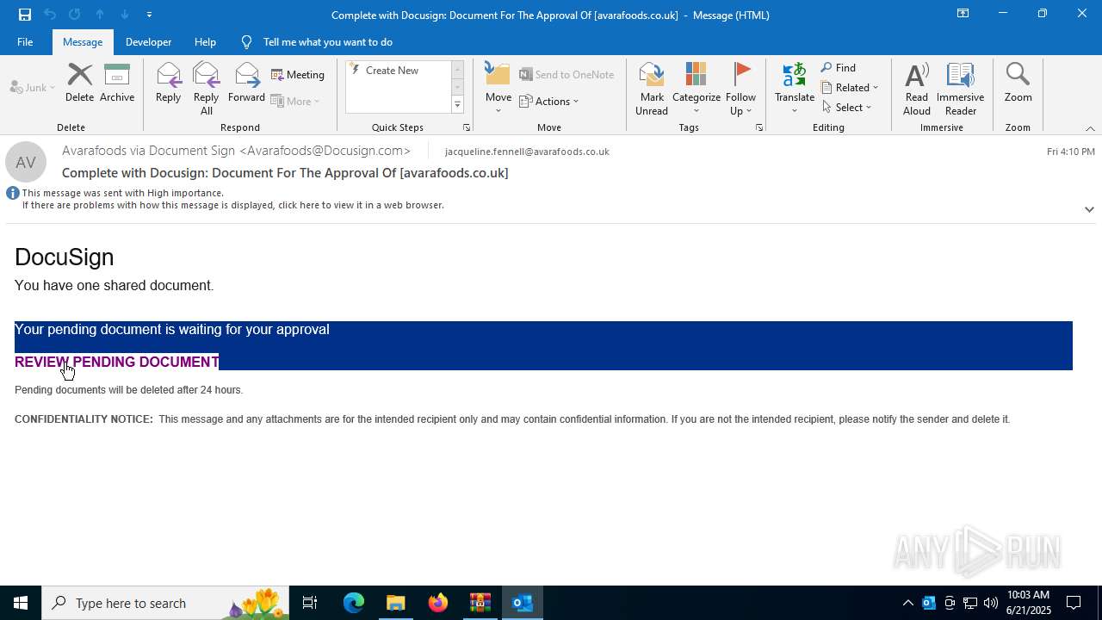1102x620 pixels.
Task: Open the Immersive Reader
Action: click(x=960, y=88)
